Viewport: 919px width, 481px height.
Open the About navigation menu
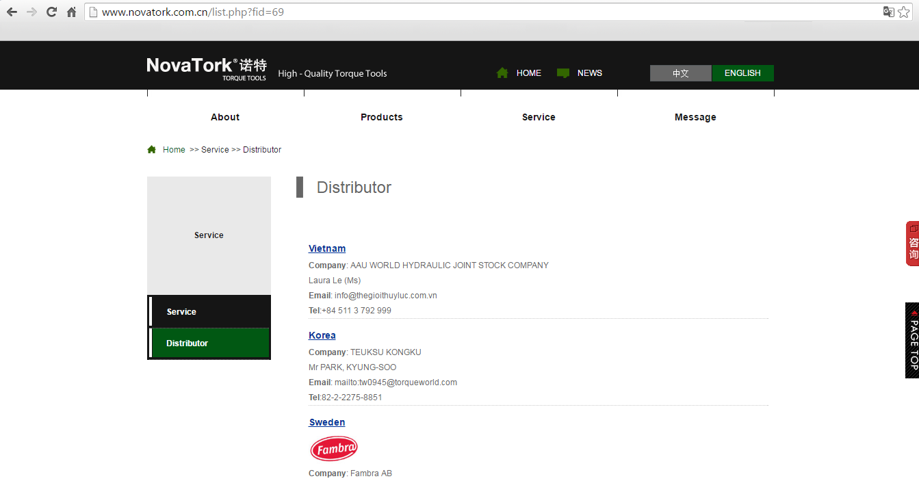225,117
